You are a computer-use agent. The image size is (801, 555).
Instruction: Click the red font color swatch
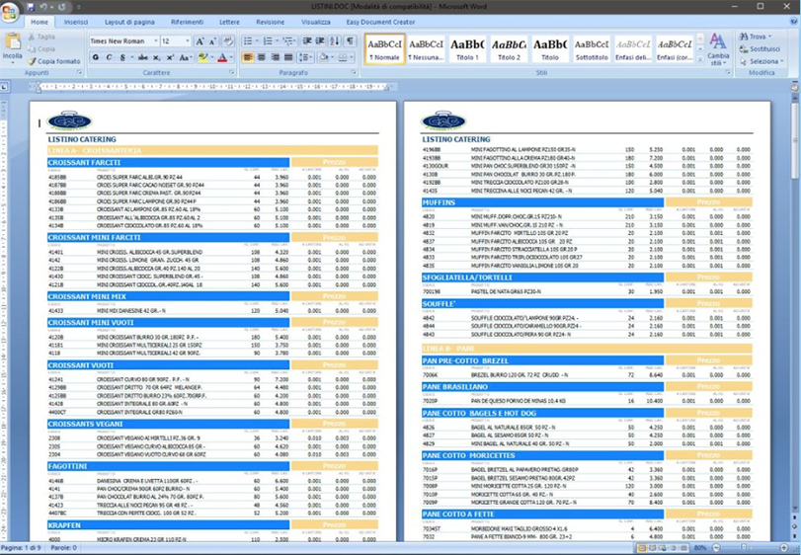click(x=221, y=58)
